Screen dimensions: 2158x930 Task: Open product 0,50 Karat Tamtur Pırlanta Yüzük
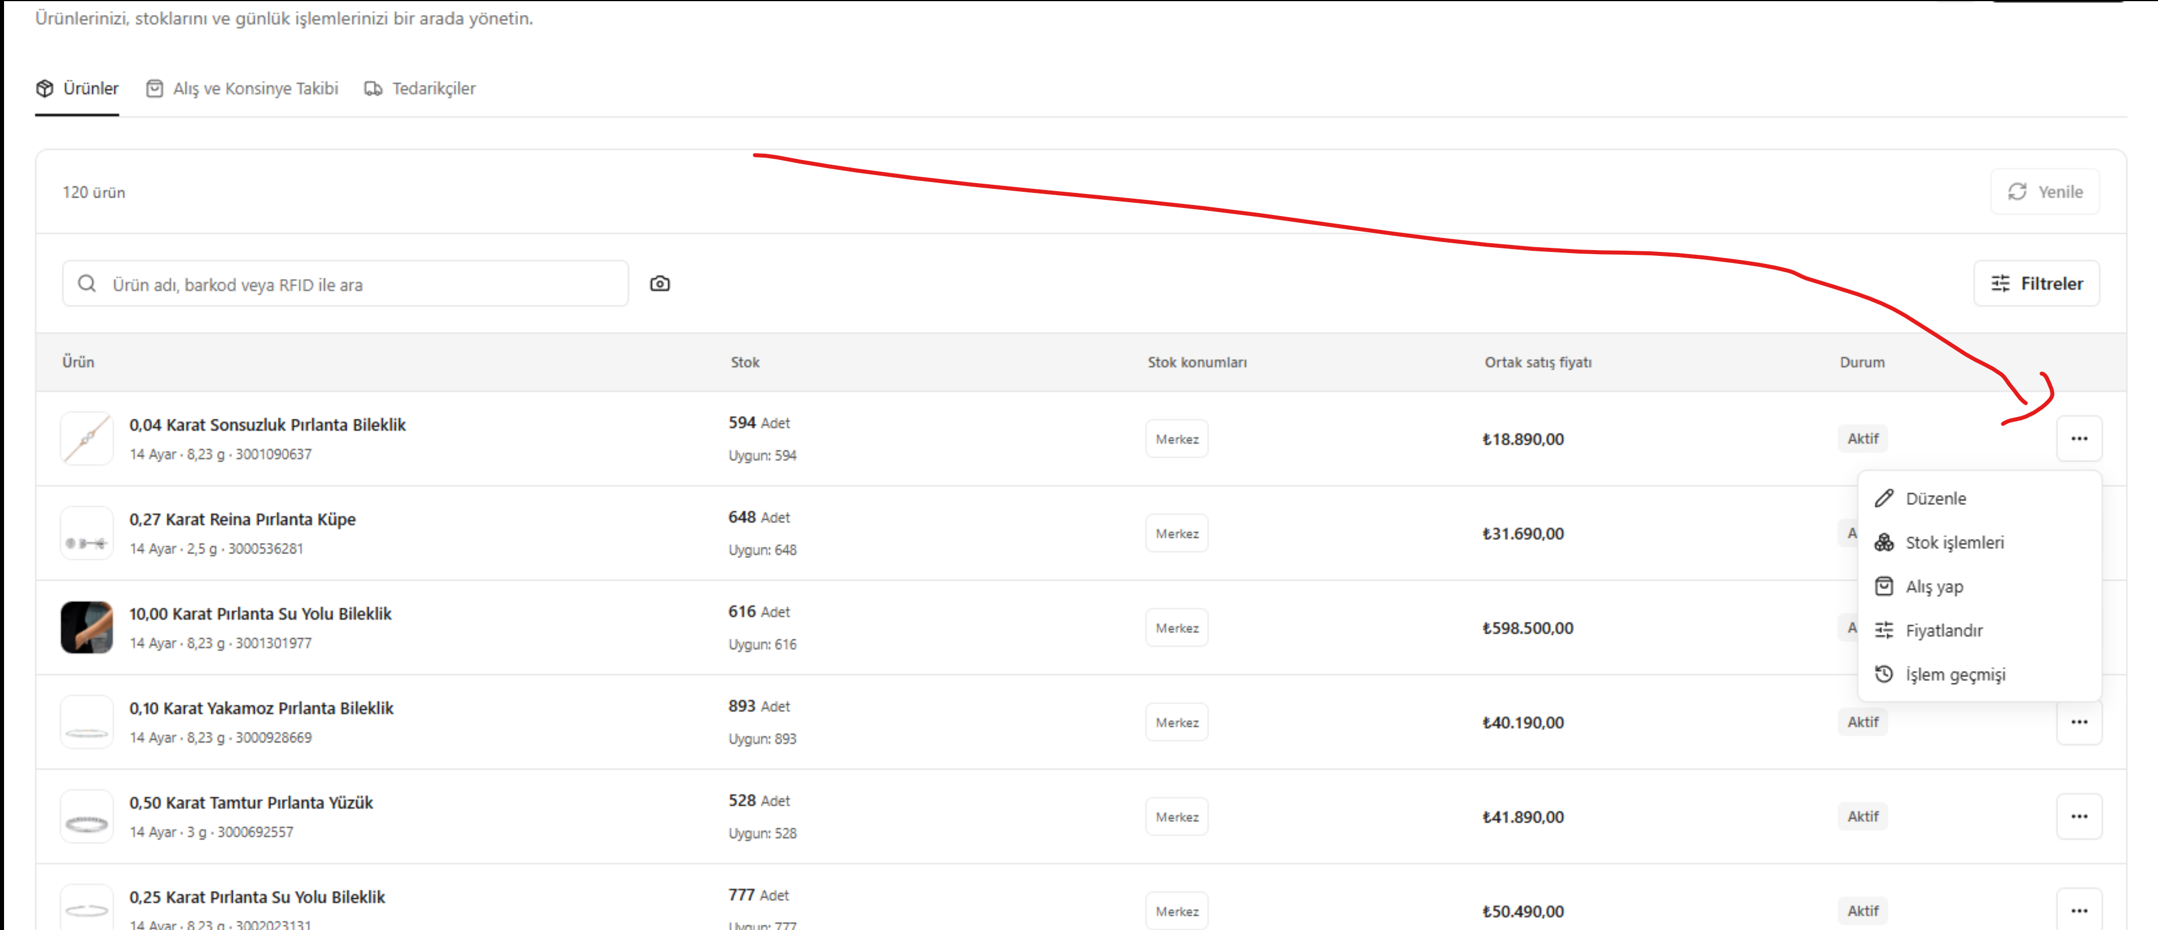point(251,803)
